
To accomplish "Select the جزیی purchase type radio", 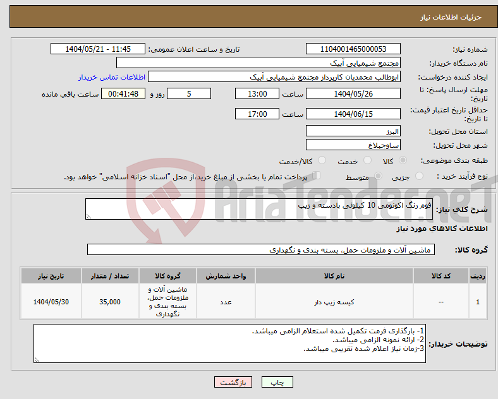I will [419, 176].
